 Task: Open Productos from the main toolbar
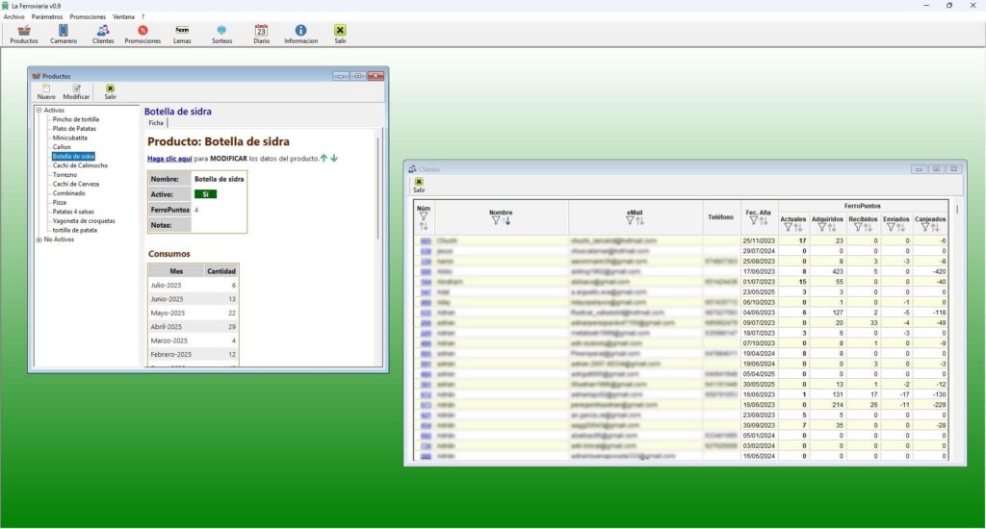coord(23,35)
